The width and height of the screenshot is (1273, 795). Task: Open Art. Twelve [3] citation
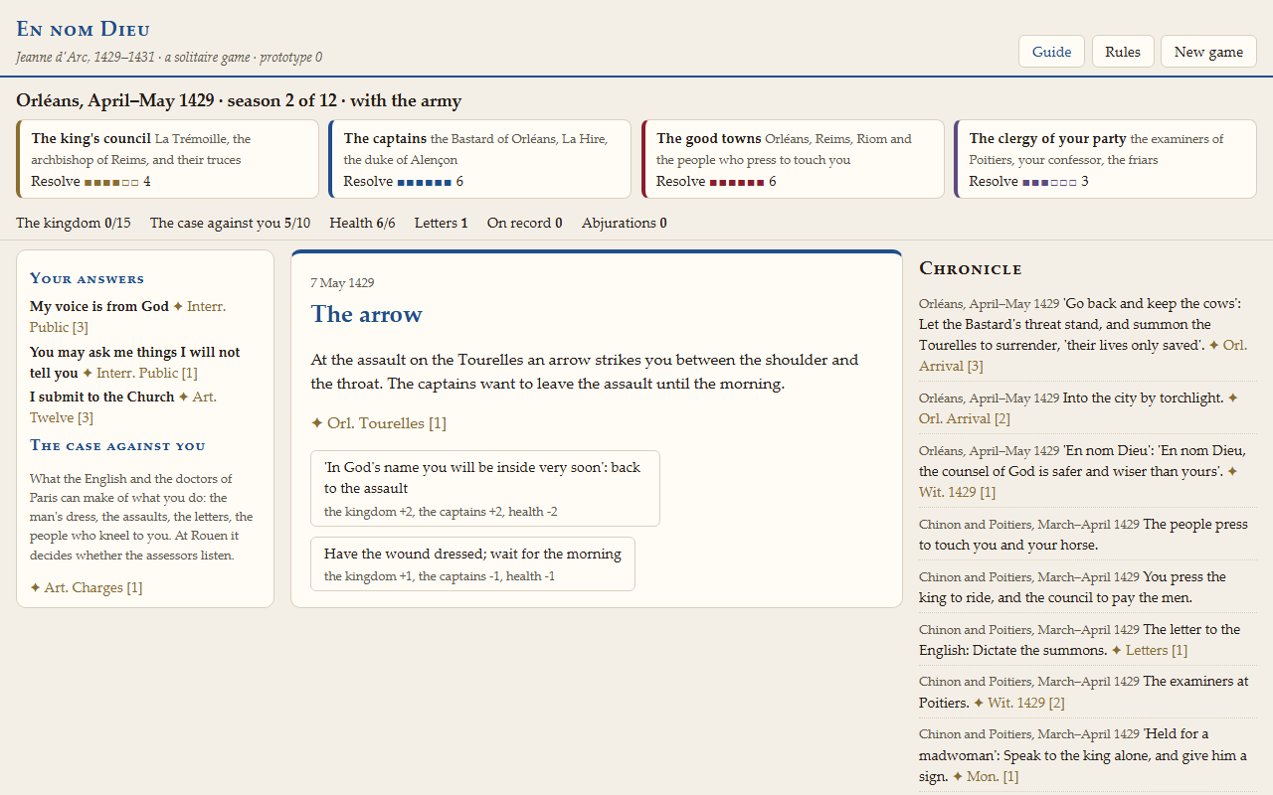click(123, 407)
